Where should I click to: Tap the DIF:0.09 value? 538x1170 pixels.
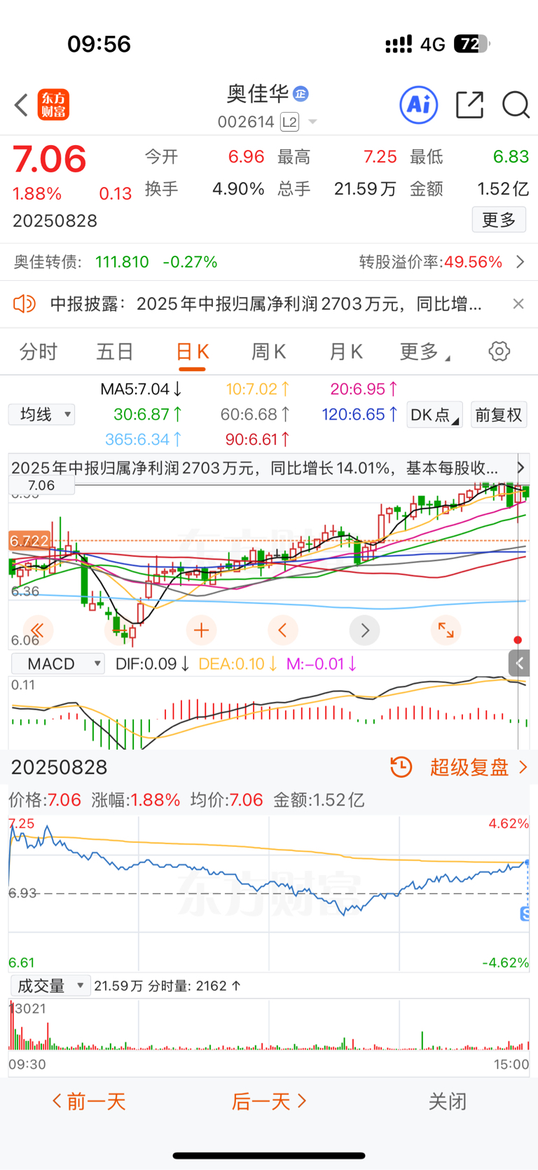coord(152,663)
